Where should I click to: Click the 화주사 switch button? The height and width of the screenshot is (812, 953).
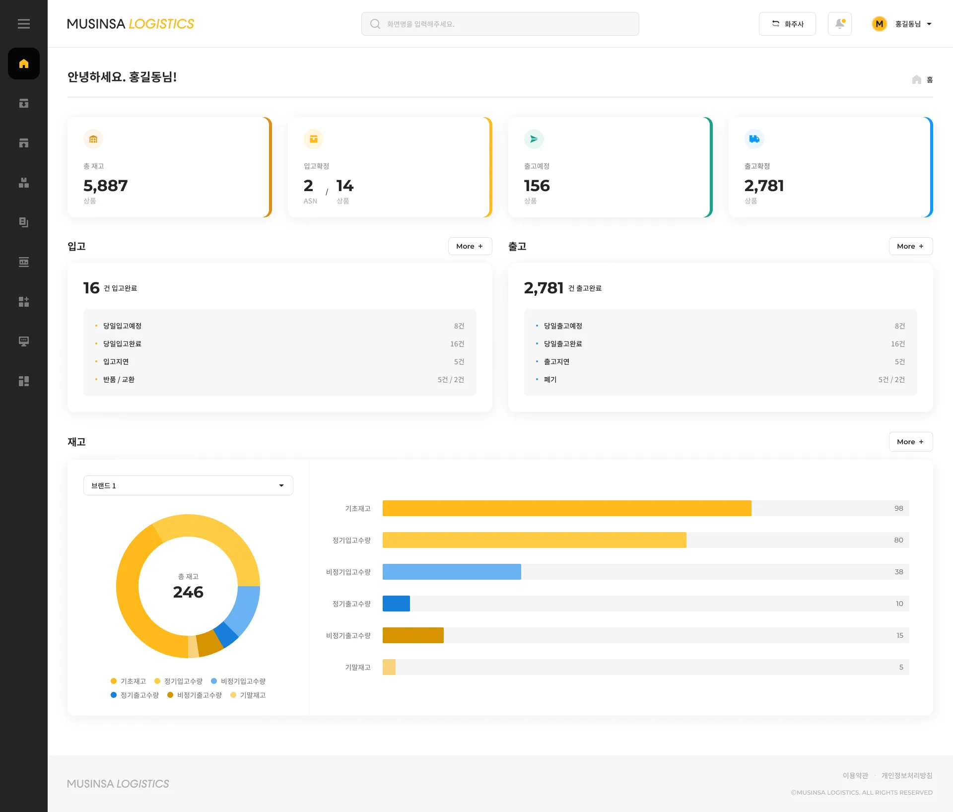[787, 24]
